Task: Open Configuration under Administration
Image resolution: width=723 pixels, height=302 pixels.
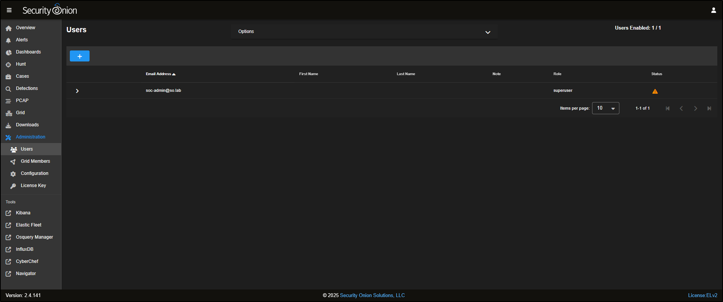Action: (35, 173)
